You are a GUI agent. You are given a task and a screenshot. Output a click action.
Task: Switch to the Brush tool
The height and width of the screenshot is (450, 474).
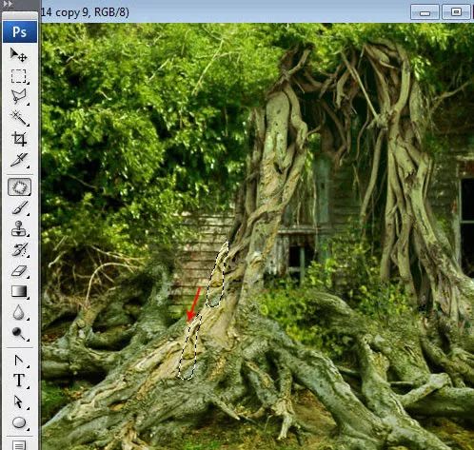pyautogui.click(x=19, y=208)
